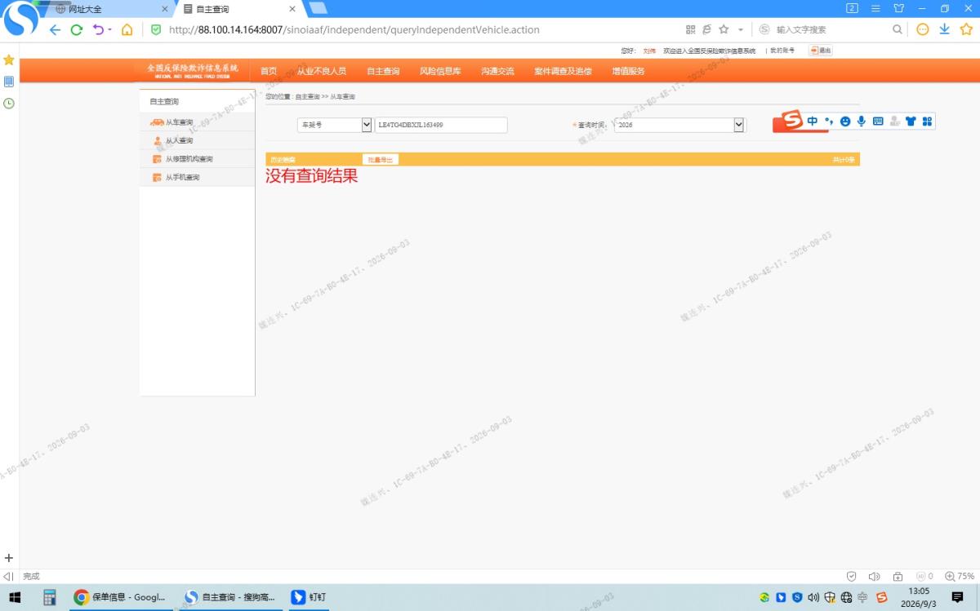Click the favorites star in sidebar
The height and width of the screenshot is (611, 980).
[9, 60]
